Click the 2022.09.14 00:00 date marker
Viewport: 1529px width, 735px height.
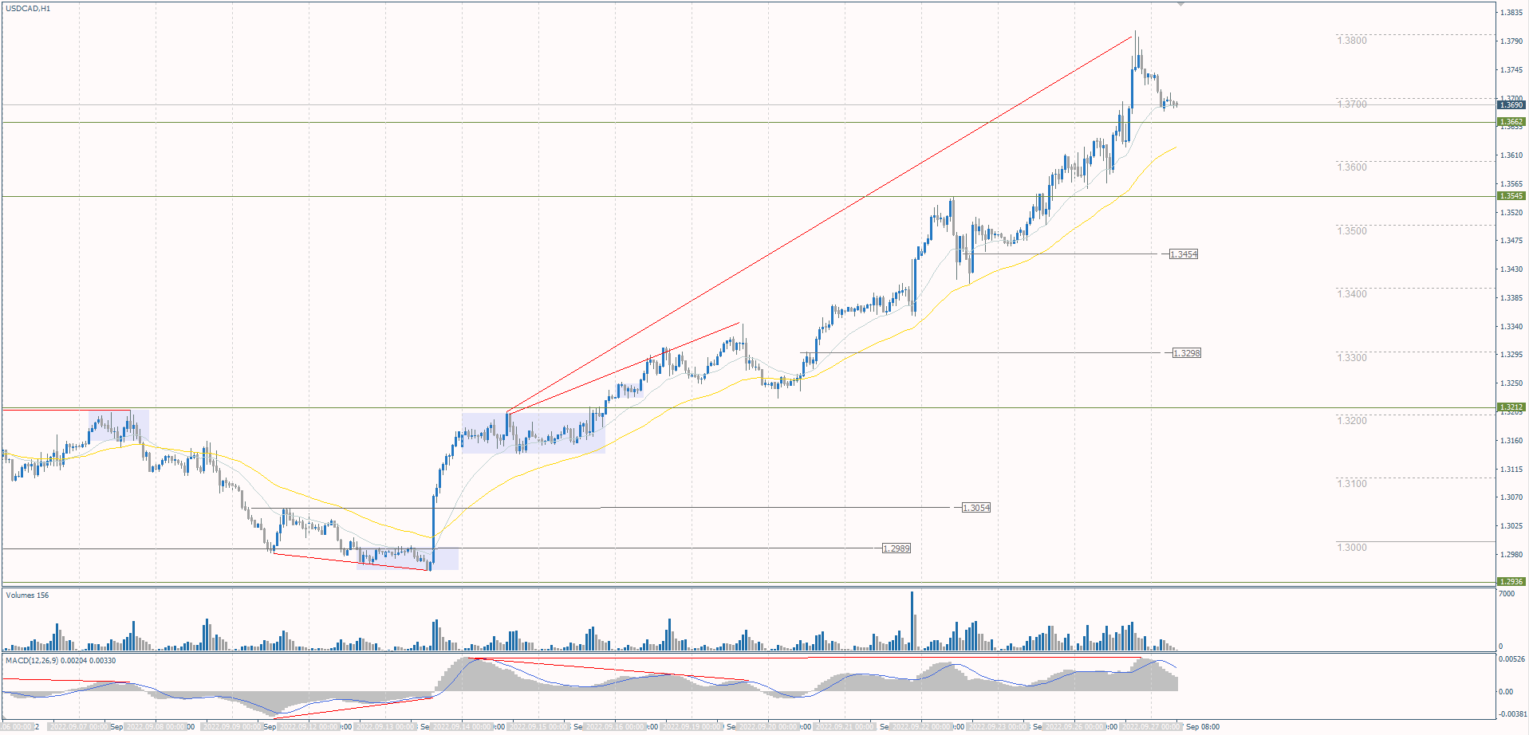click(463, 727)
